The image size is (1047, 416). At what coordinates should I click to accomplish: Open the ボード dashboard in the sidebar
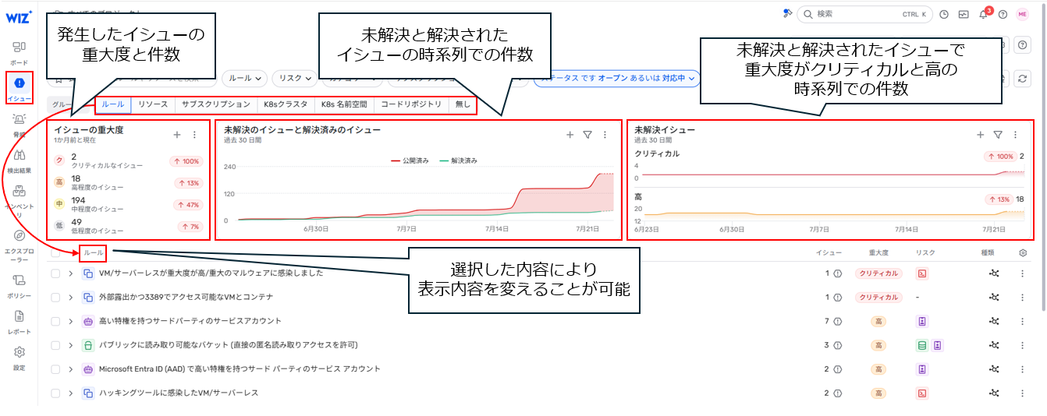point(20,51)
